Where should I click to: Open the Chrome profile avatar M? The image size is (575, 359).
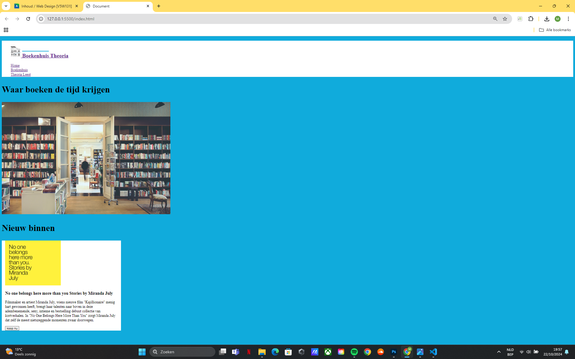tap(557, 19)
